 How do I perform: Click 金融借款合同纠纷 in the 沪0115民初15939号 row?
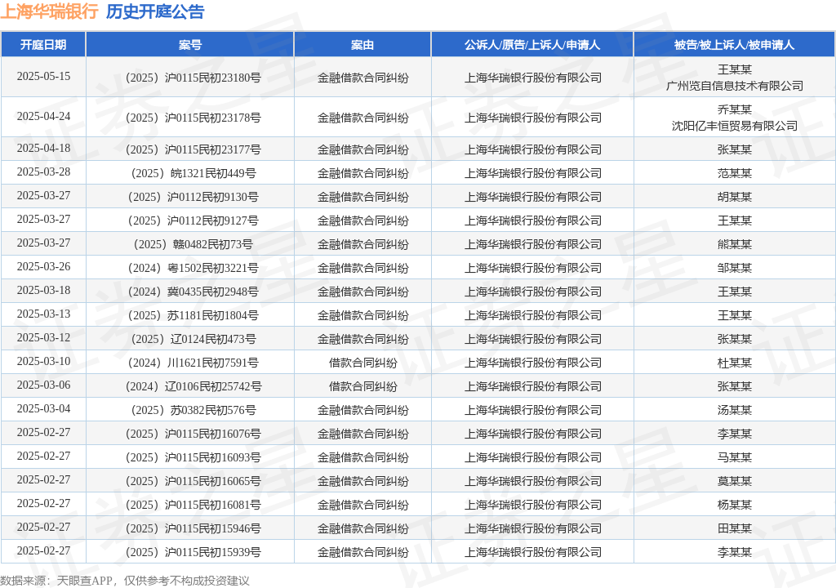pos(362,552)
